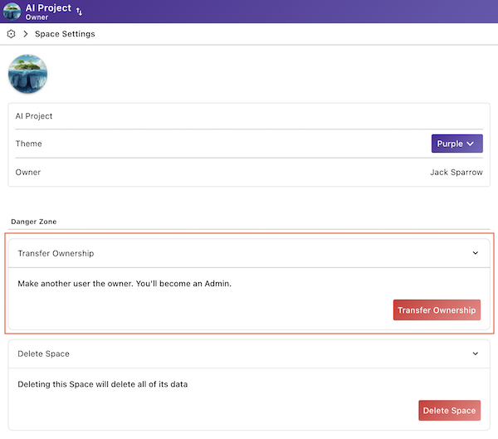The height and width of the screenshot is (439, 498).
Task: Click the Owner role label in header
Action: click(37, 17)
